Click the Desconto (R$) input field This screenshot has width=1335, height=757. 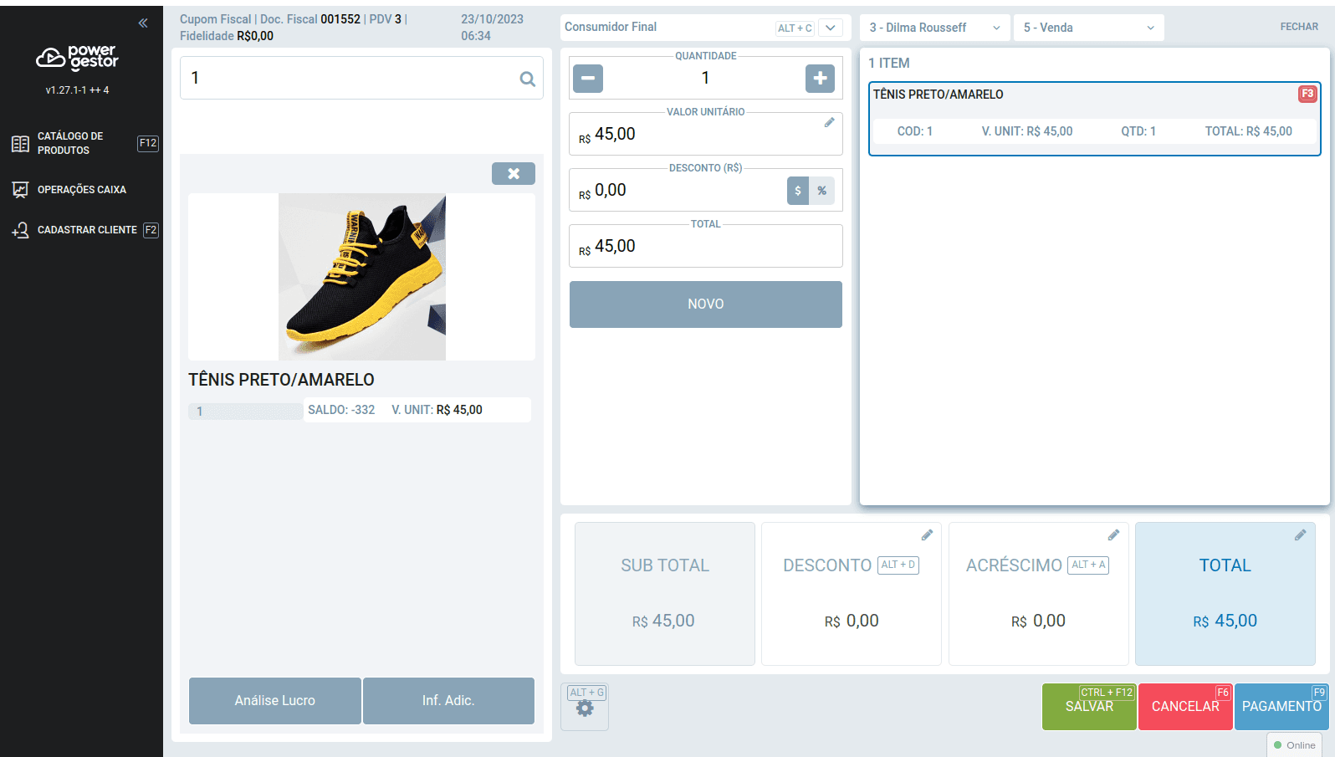678,190
